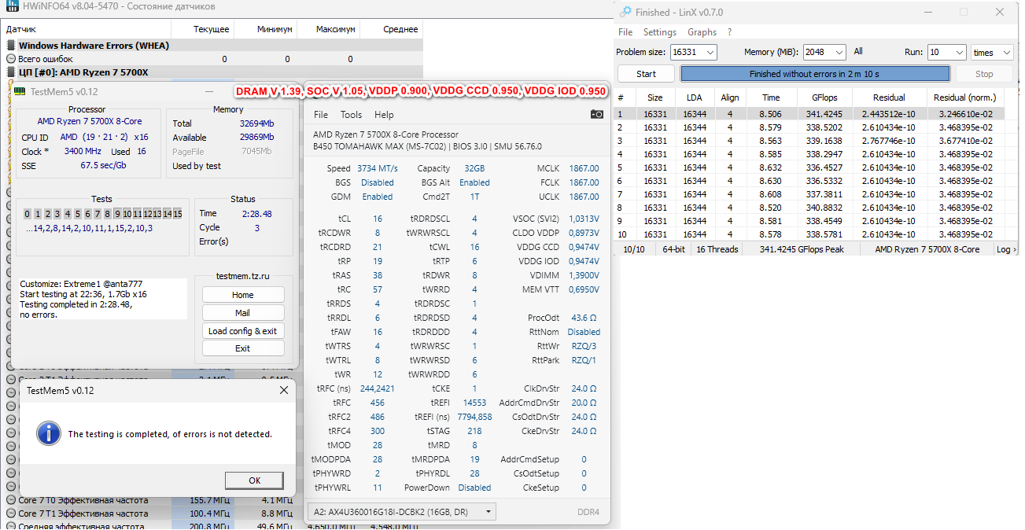Click the '3734 MT/s' speed value in ZenTimings
This screenshot has width=1025, height=530.
click(378, 168)
